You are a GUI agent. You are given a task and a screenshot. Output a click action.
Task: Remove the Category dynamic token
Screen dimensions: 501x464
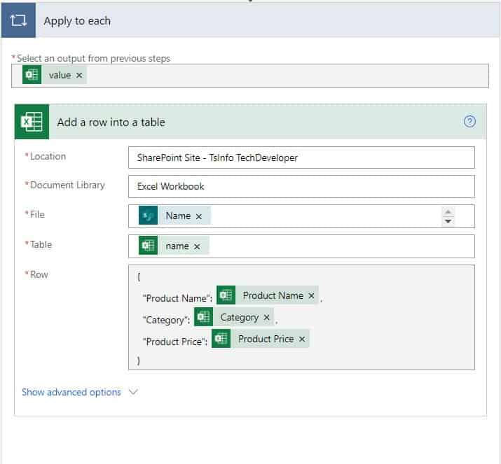[x=266, y=317]
